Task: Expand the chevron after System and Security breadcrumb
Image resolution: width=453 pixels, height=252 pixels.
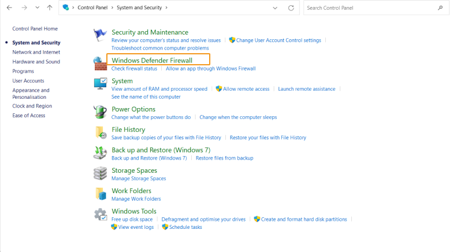Action: (167, 8)
